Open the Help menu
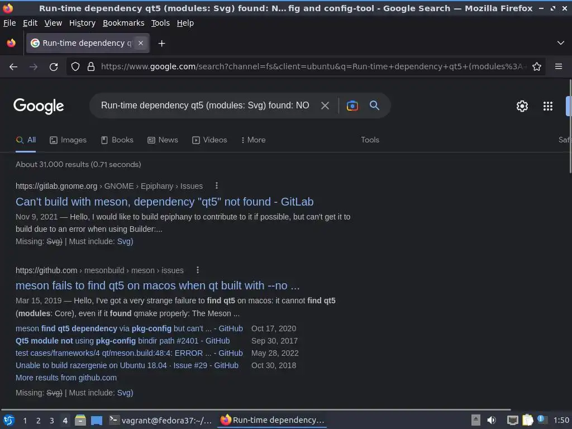 pyautogui.click(x=185, y=23)
